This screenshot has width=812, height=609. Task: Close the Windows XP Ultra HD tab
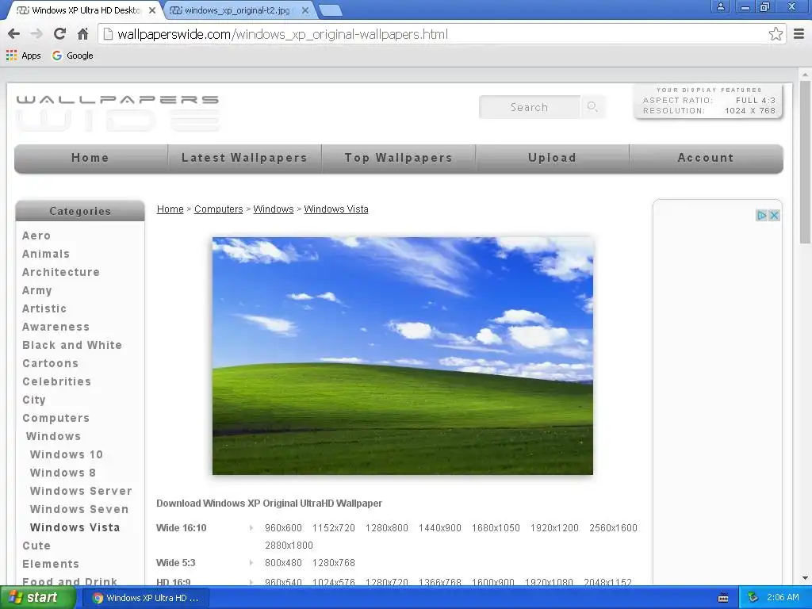tap(152, 10)
